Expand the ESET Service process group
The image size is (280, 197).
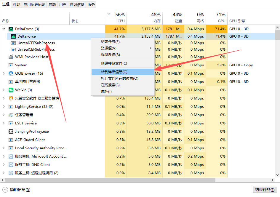tap(4, 123)
